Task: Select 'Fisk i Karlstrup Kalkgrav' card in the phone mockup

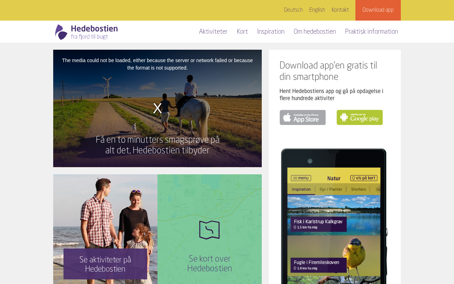Action: (x=319, y=224)
